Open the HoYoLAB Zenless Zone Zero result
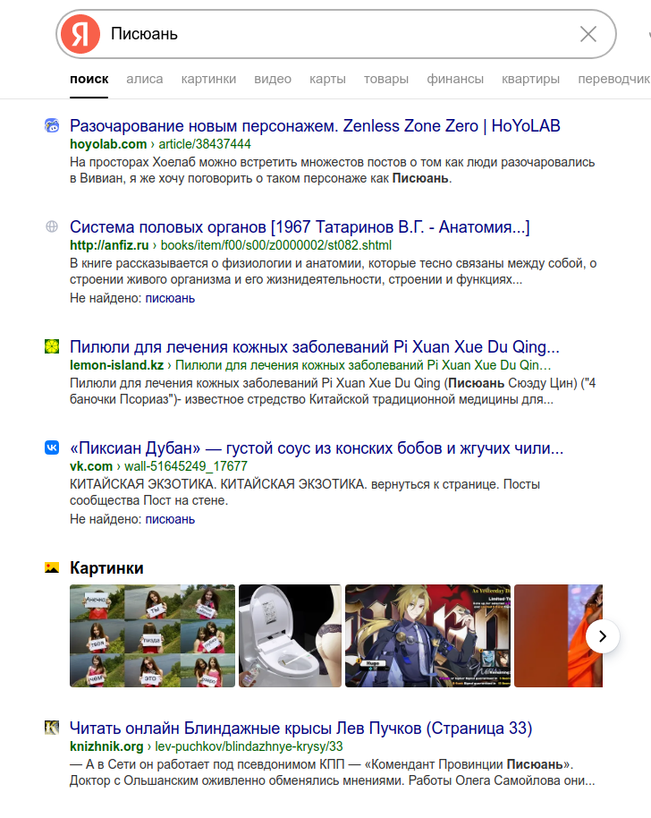The image size is (651, 818). pos(315,125)
